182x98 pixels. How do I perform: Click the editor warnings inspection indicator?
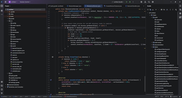[x=140, y=9]
